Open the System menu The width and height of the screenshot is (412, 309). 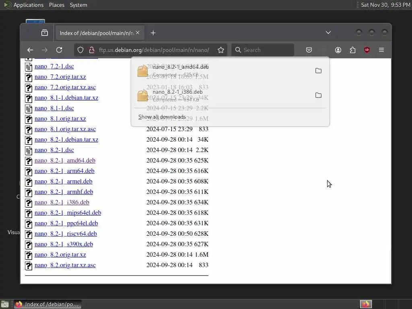point(78,5)
